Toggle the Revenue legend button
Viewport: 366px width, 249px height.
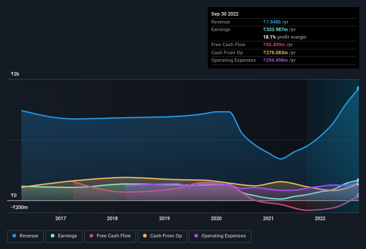point(25,236)
